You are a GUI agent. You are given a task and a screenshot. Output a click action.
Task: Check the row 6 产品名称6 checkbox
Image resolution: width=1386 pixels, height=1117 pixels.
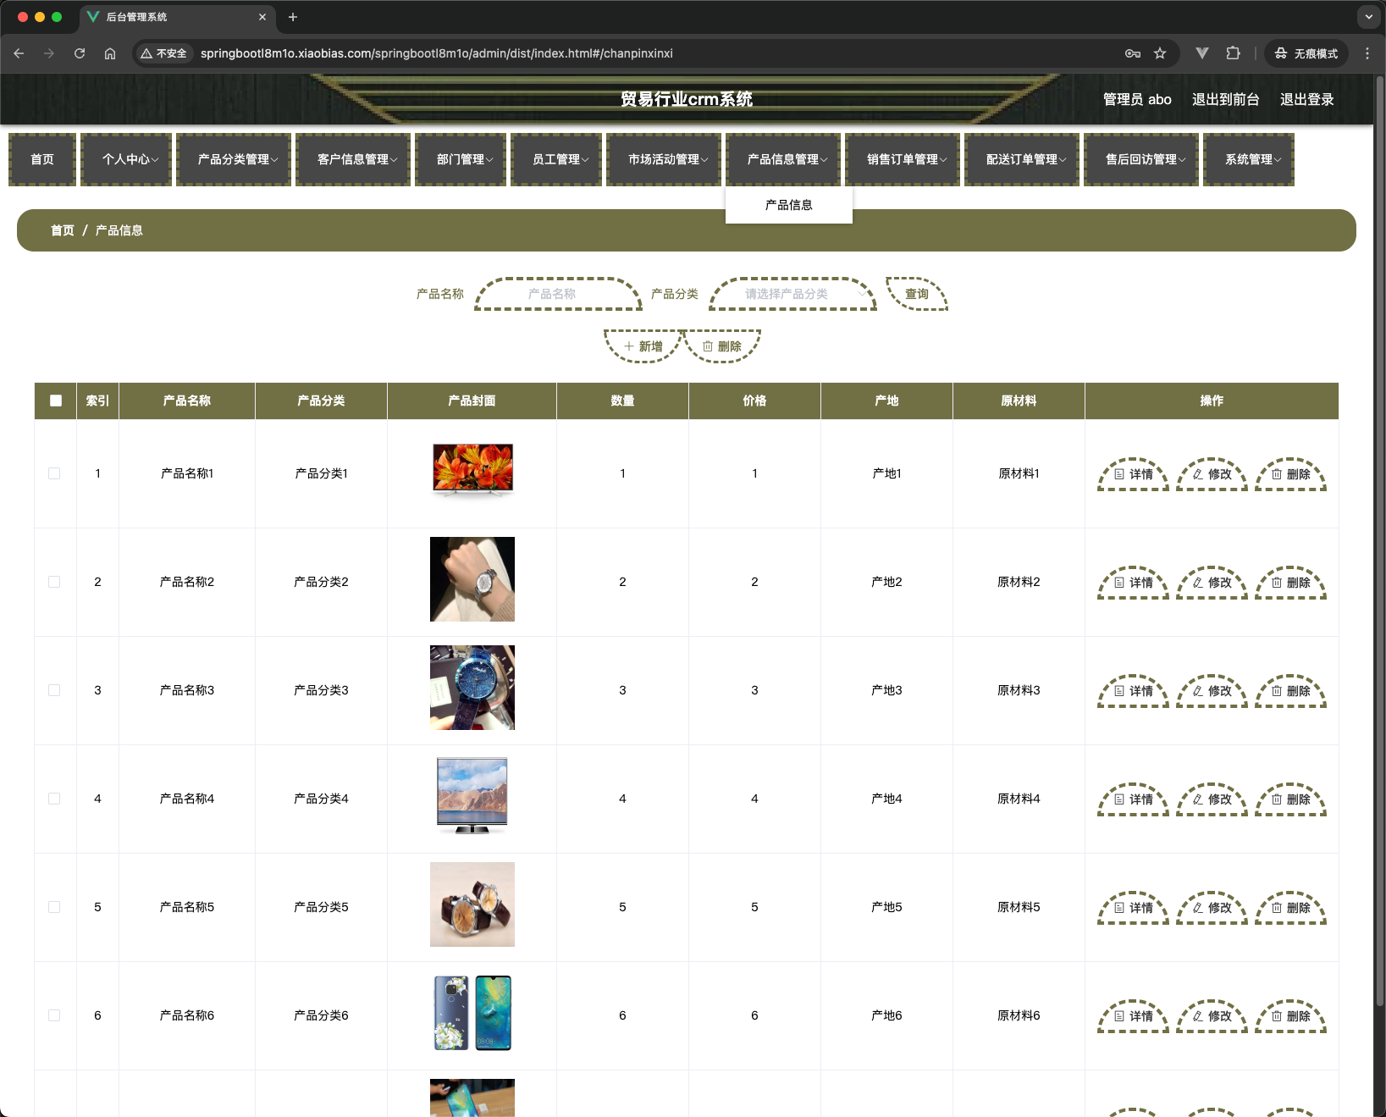54,1015
